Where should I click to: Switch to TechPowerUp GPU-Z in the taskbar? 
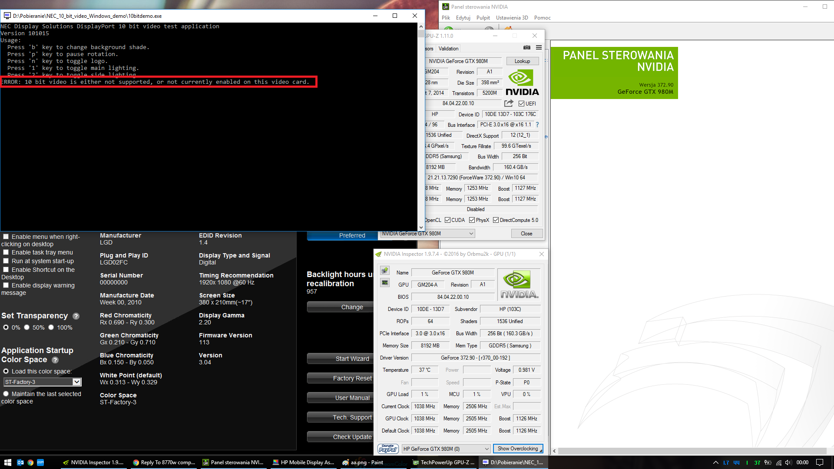[443, 462]
